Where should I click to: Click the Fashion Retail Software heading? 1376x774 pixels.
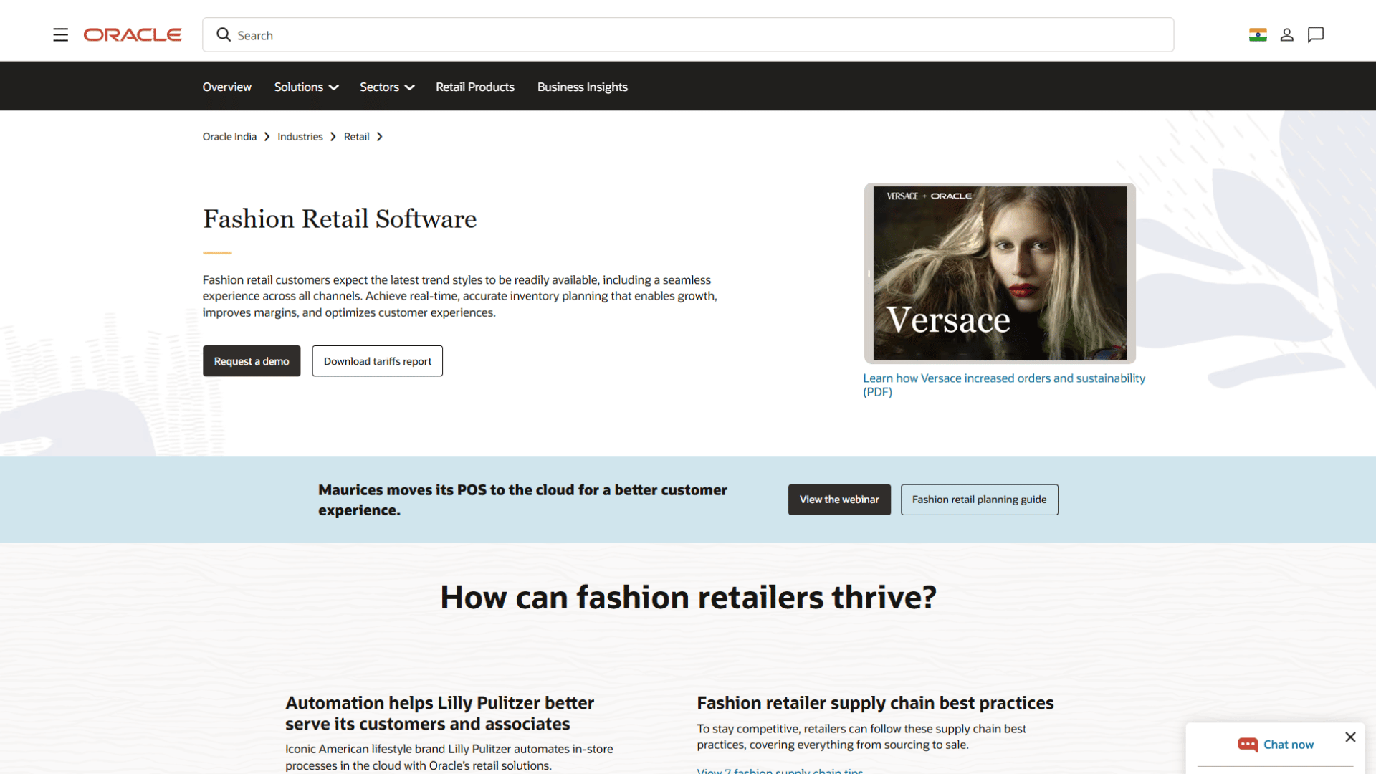(x=340, y=219)
